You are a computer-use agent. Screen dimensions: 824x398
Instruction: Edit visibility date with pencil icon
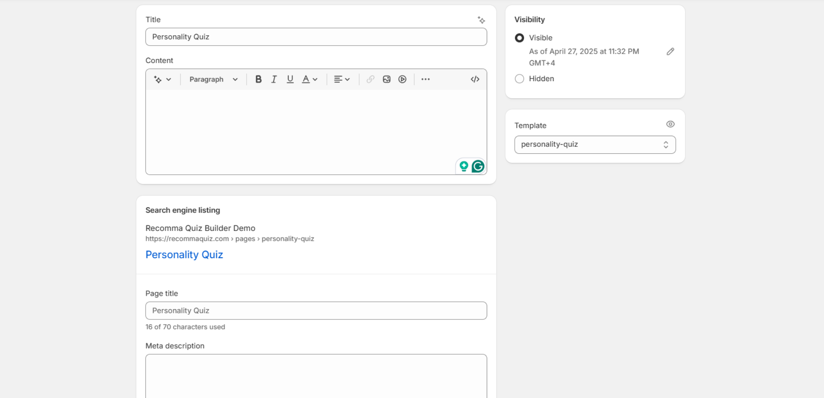(x=670, y=52)
